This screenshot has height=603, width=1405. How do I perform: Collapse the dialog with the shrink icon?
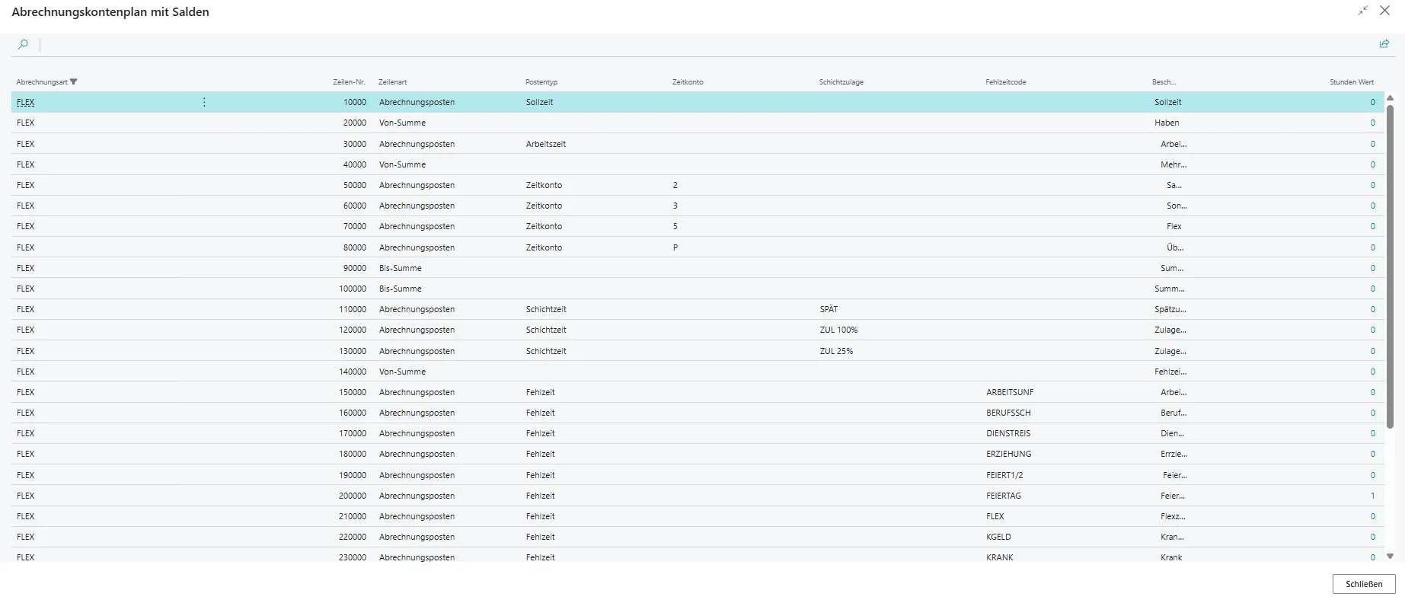point(1362,11)
